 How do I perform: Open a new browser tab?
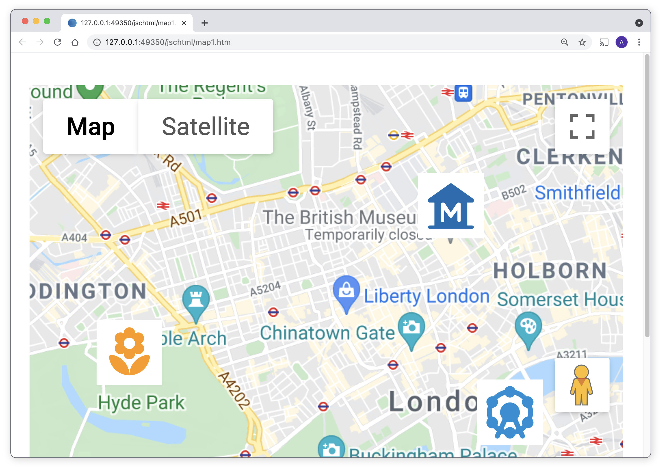(x=204, y=23)
